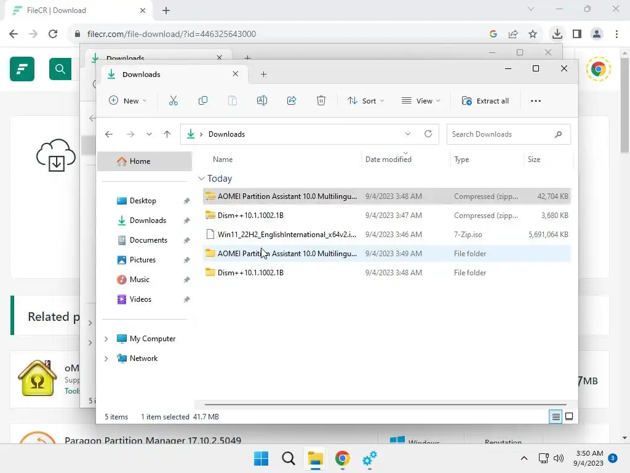Click Chrome's downloads icon in browser toolbar
The image size is (630, 473).
click(x=557, y=34)
